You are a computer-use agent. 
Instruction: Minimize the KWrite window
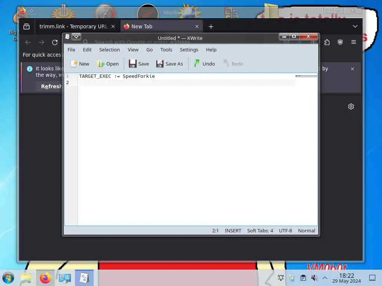(x=284, y=36)
